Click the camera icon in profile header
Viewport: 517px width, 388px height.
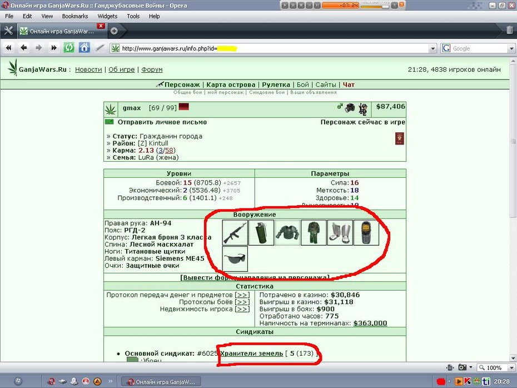[x=350, y=107]
